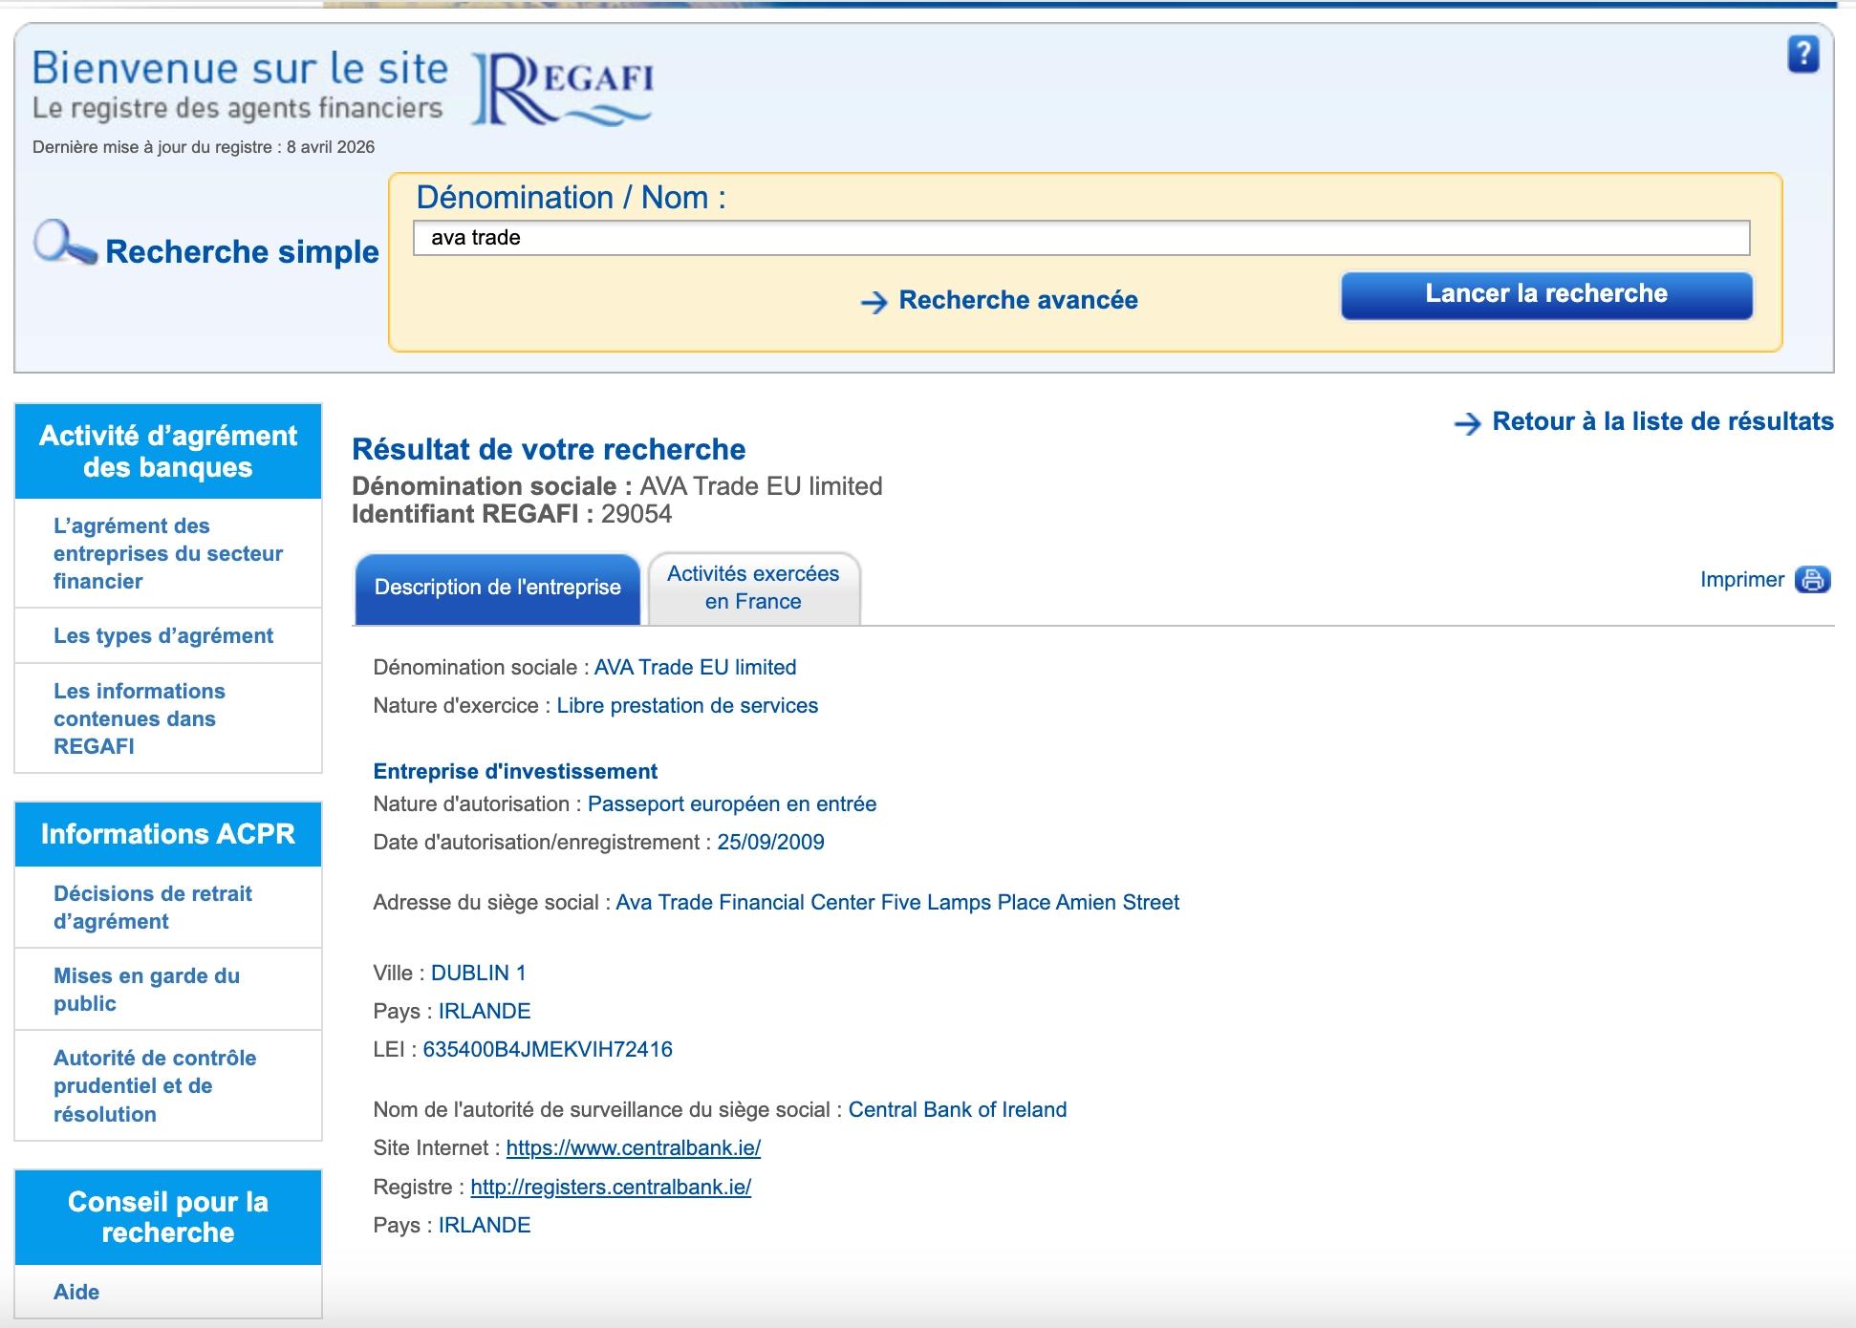Click inside the Dénomination search field
Viewport: 1856px width, 1328px height.
(1080, 239)
